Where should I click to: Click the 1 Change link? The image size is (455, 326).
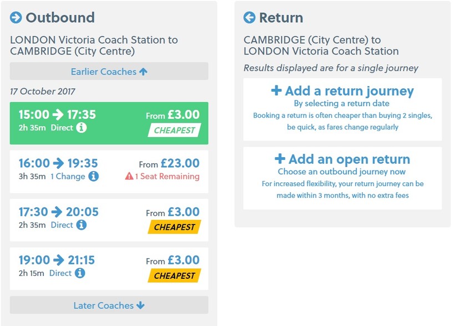pyautogui.click(x=68, y=177)
